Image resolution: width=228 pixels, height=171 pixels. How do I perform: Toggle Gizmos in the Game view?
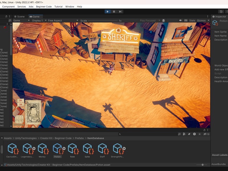201,21
